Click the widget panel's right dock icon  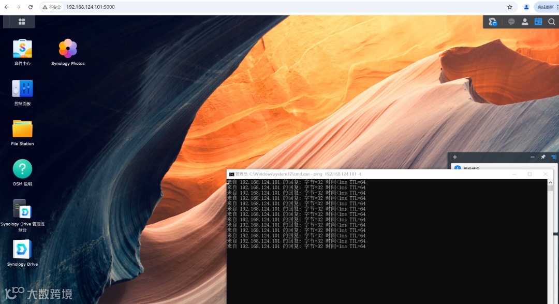(x=554, y=157)
